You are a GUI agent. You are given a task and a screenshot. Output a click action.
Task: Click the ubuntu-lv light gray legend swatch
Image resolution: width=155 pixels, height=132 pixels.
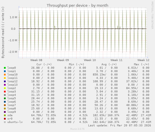pos(5,122)
